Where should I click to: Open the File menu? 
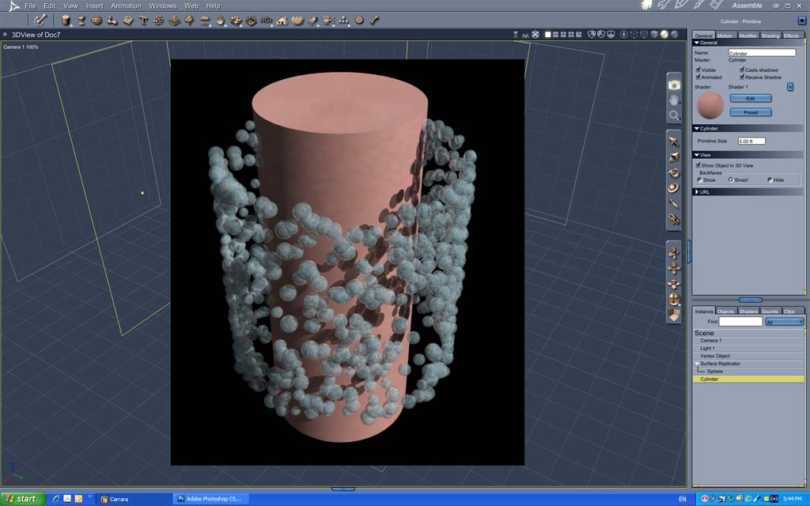click(31, 6)
